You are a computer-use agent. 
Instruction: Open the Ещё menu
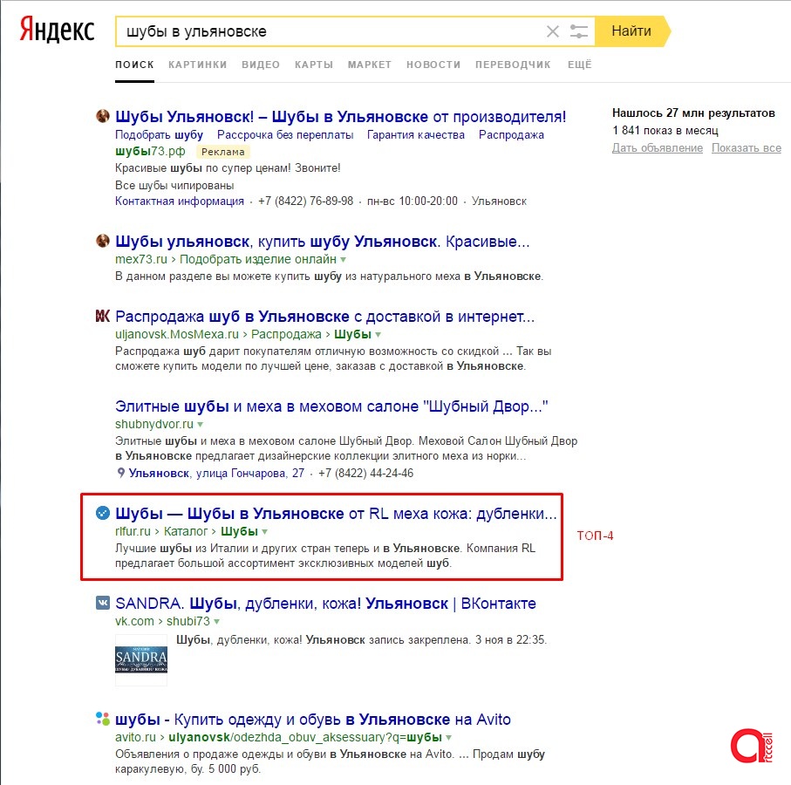[579, 65]
